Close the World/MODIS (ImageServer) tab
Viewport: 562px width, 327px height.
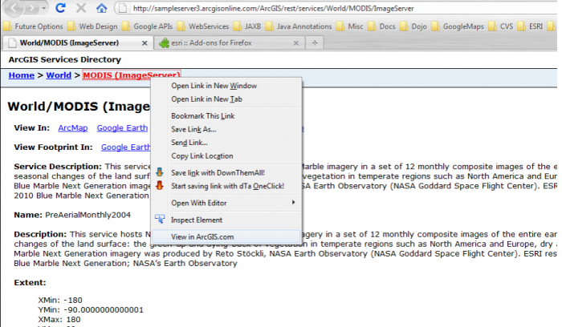coord(145,43)
